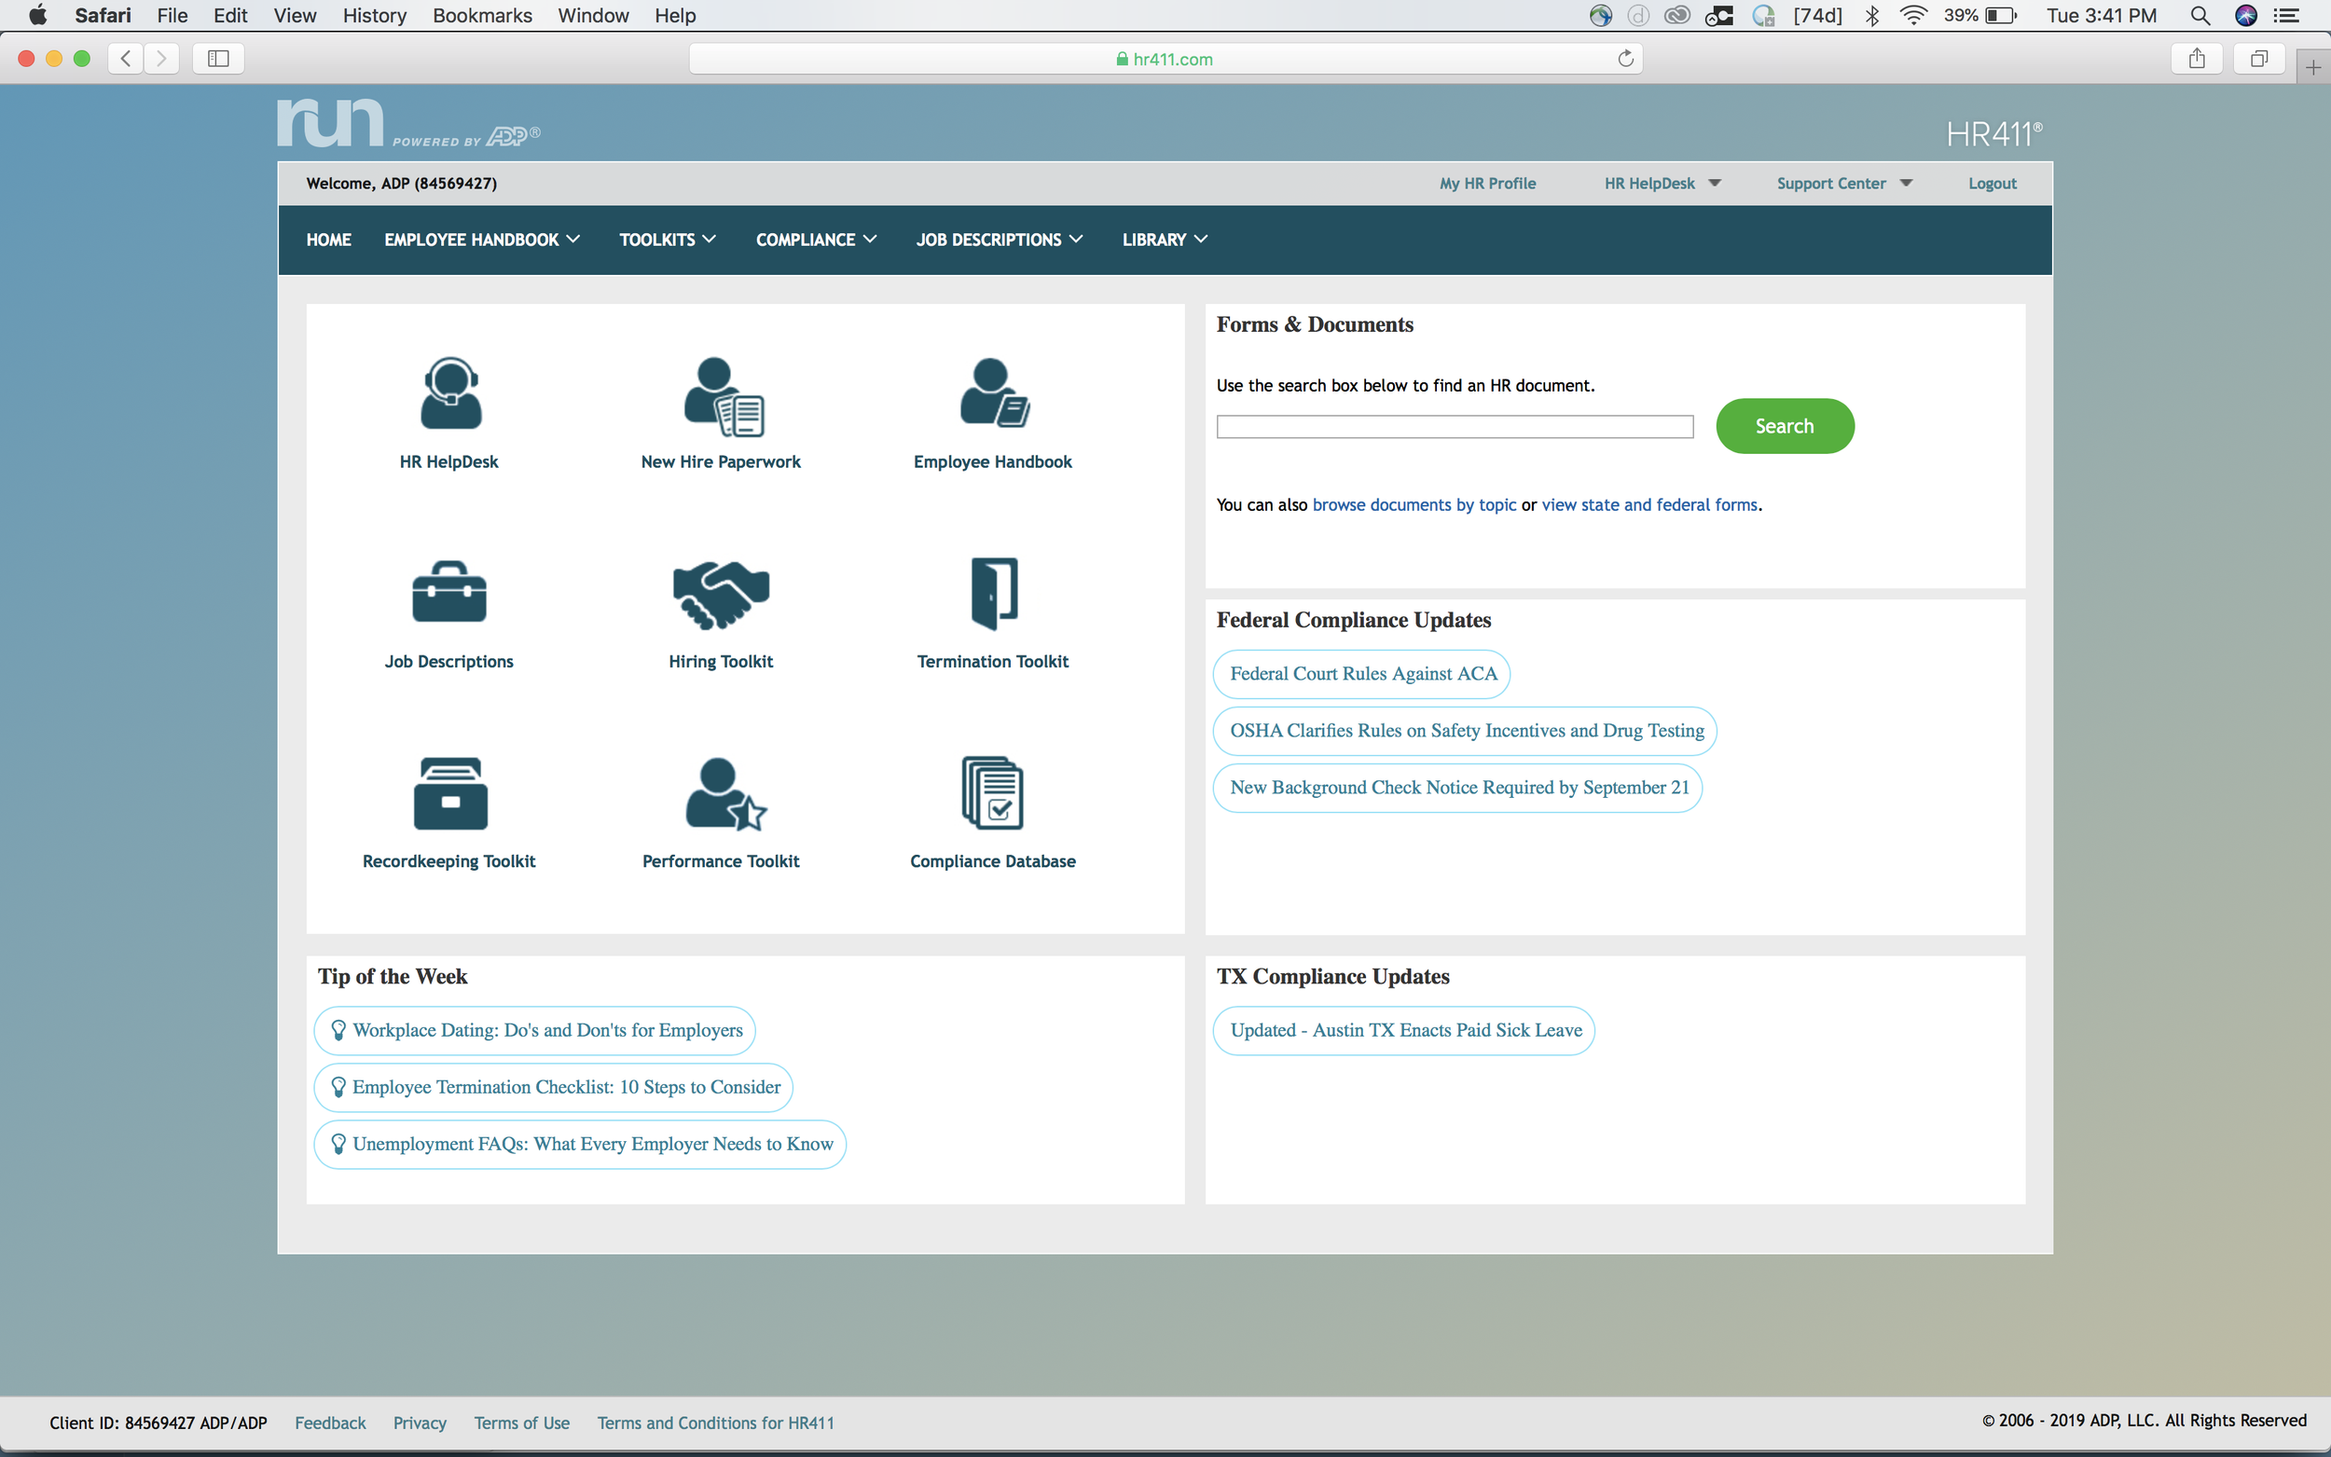Image resolution: width=2331 pixels, height=1457 pixels.
Task: Click the Termination Toolkit door icon
Action: click(995, 594)
